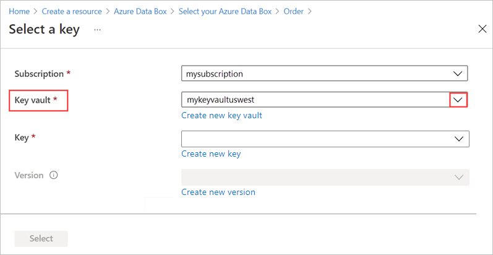Navigate to Create a resource breadcrumb
This screenshot has width=493, height=255.
pos(72,11)
